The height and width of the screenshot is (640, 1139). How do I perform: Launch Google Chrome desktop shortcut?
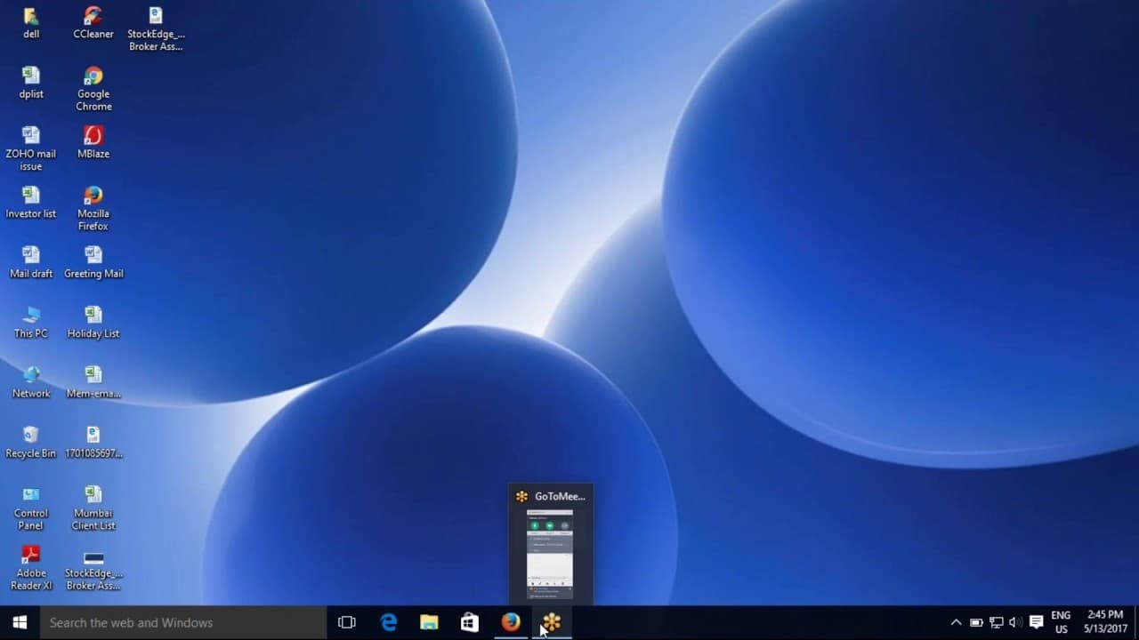pos(93,89)
